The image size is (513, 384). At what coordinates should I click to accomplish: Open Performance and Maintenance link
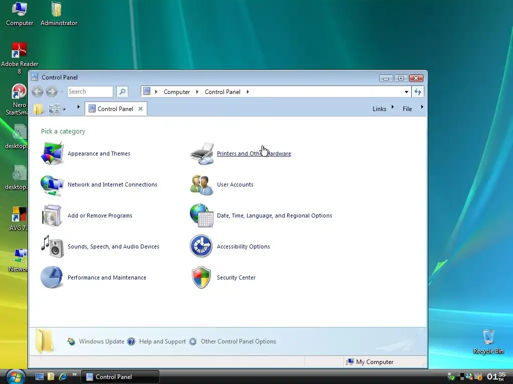point(107,277)
